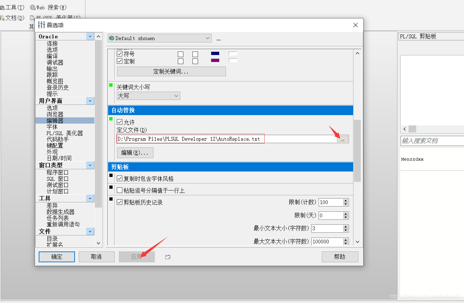Click the 编辑(E)... button
The width and height of the screenshot is (464, 303).
pyautogui.click(x=135, y=153)
